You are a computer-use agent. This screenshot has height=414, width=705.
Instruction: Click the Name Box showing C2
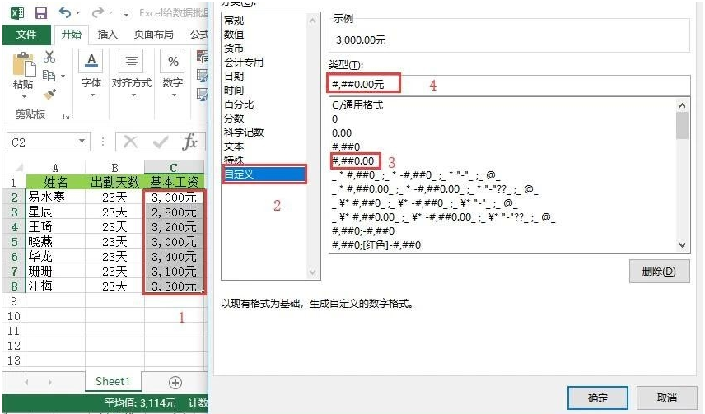41,142
